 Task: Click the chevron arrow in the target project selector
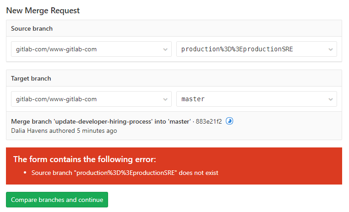coord(165,99)
